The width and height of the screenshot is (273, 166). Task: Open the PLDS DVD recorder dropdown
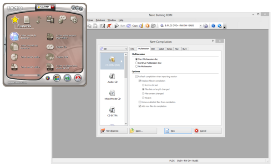pyautogui.click(x=201, y=26)
